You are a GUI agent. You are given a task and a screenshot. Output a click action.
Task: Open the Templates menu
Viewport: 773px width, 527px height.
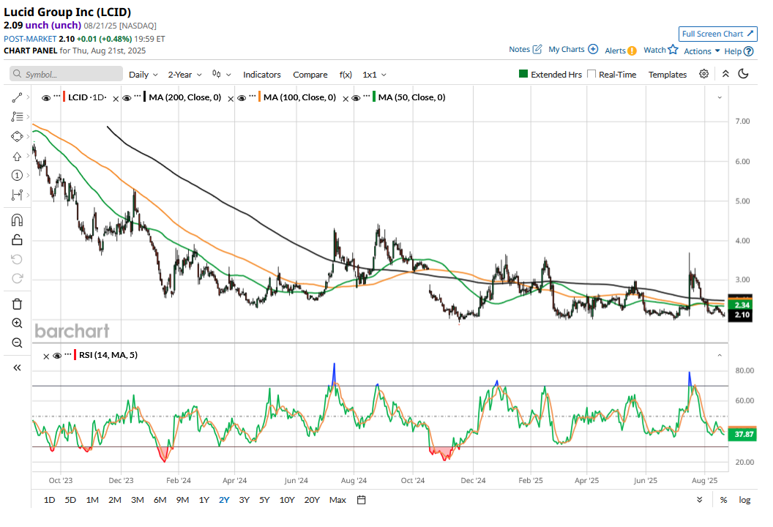pos(668,75)
